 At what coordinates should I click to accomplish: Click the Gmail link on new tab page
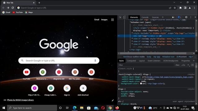[x=97, y=20]
